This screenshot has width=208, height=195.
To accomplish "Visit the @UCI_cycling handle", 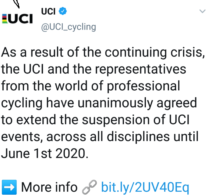I will [68, 27].
